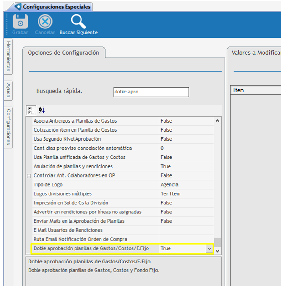The width and height of the screenshot is (281, 286).
Task: Select the Opciones de Configuración tab
Action: 63,53
